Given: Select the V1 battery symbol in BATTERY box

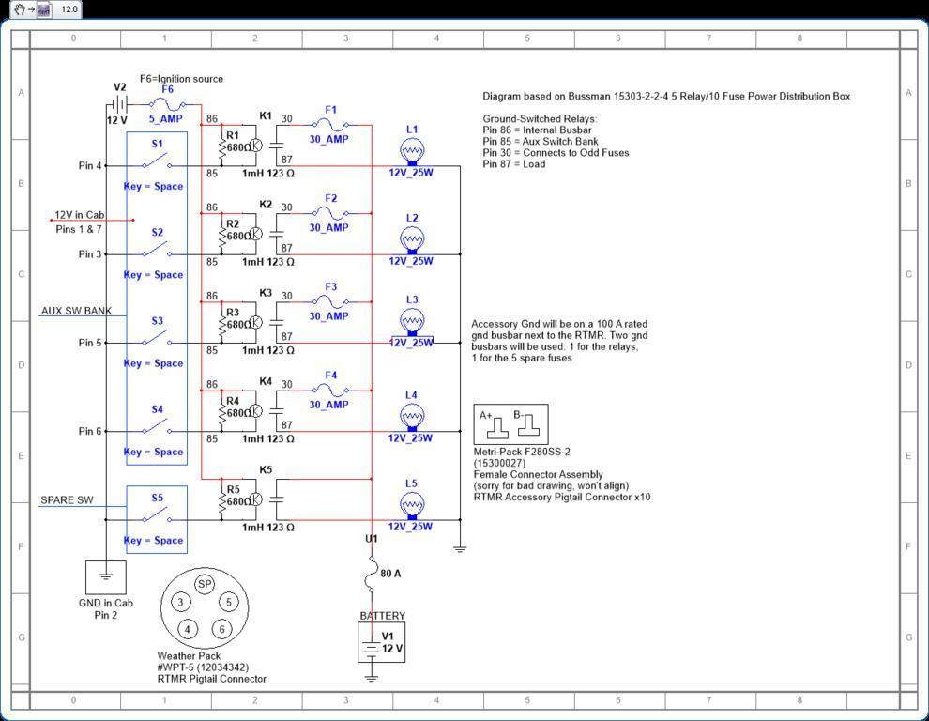Looking at the screenshot, I should [371, 647].
